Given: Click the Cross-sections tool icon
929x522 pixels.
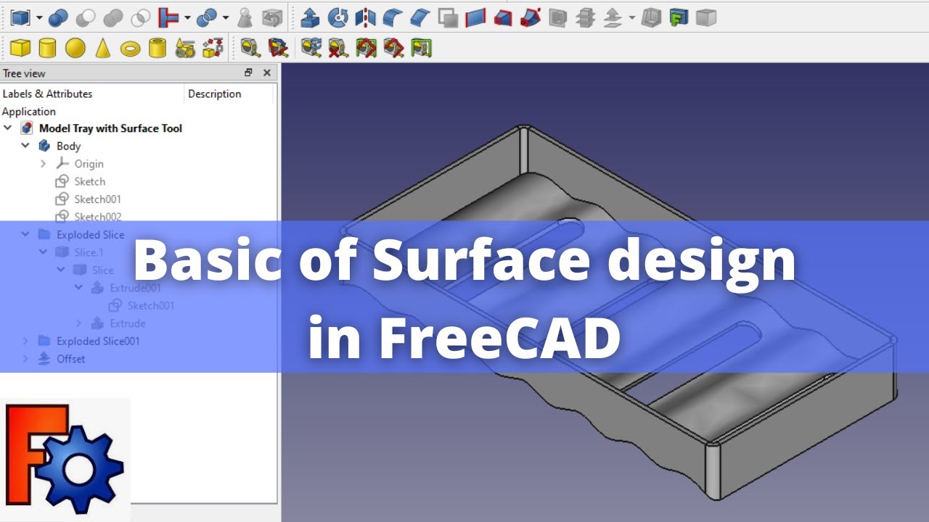Looking at the screenshot, I should [x=586, y=17].
